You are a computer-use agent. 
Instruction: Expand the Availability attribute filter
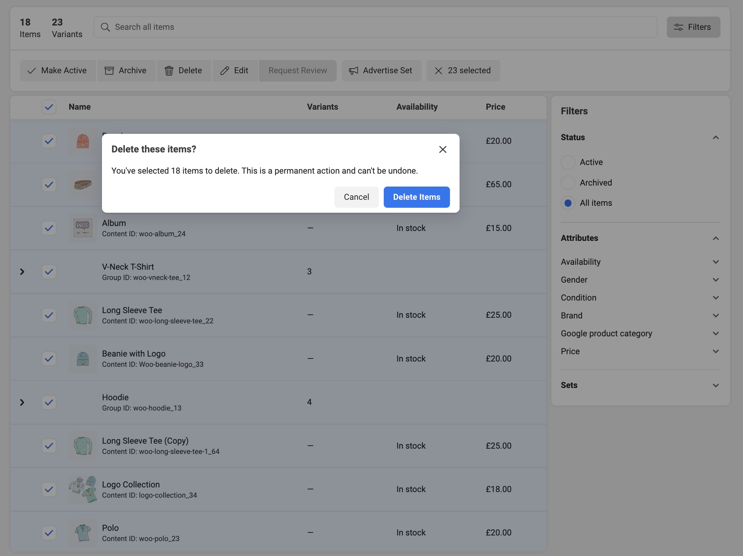[716, 262]
